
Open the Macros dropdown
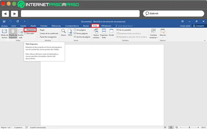click(x=163, y=34)
